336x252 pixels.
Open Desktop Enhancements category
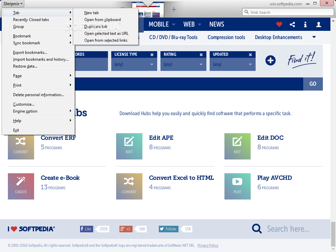pyautogui.click(x=278, y=37)
